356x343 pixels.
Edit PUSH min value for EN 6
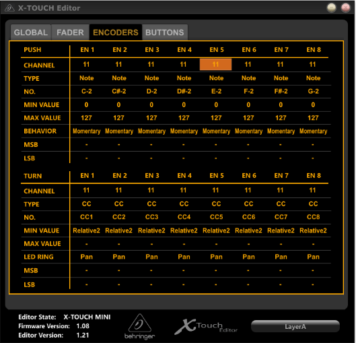point(248,104)
